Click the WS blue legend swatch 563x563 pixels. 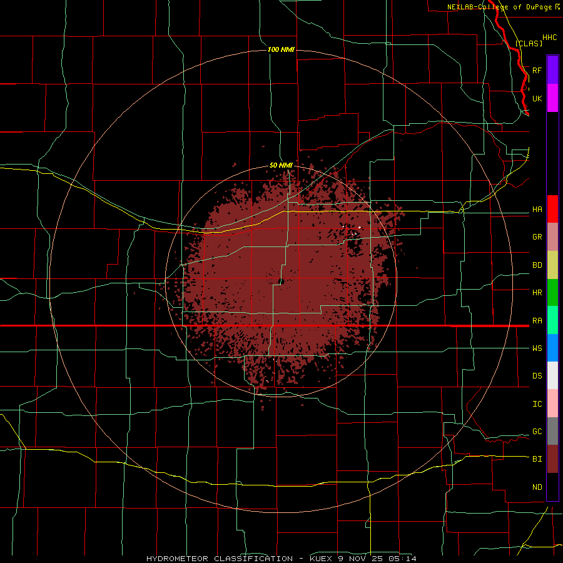[552, 348]
